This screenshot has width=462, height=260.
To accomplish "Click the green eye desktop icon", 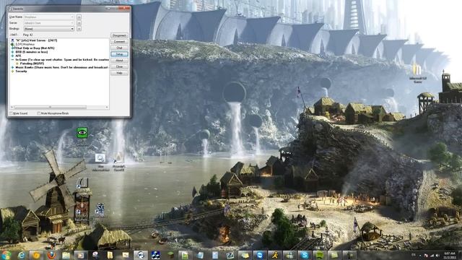I will (82, 133).
